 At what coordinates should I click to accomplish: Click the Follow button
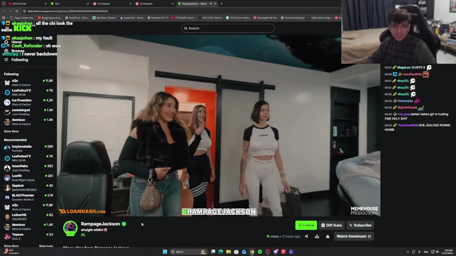(x=306, y=225)
